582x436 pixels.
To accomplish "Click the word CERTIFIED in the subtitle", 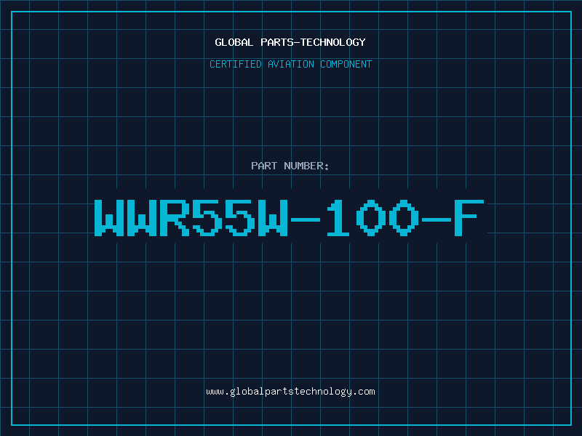I will pos(235,64).
